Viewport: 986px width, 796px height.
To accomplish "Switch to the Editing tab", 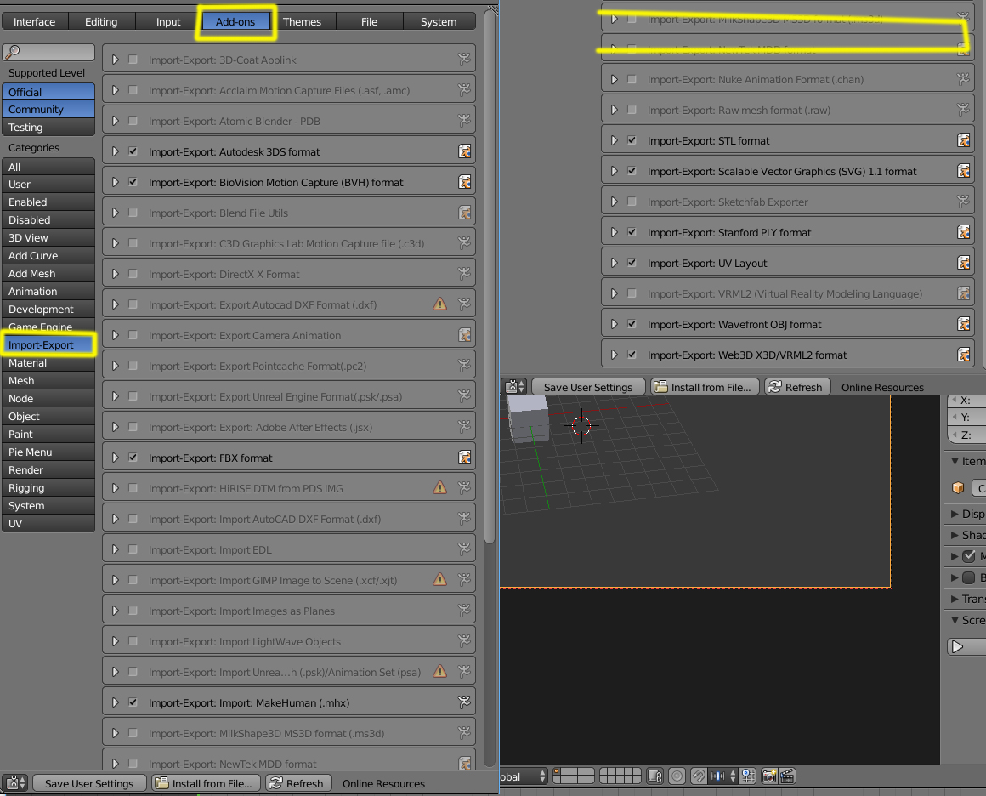I will coord(101,21).
